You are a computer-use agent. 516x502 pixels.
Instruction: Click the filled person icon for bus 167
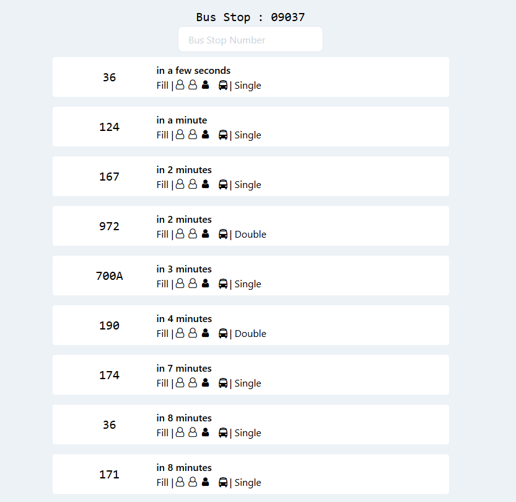[x=206, y=184]
